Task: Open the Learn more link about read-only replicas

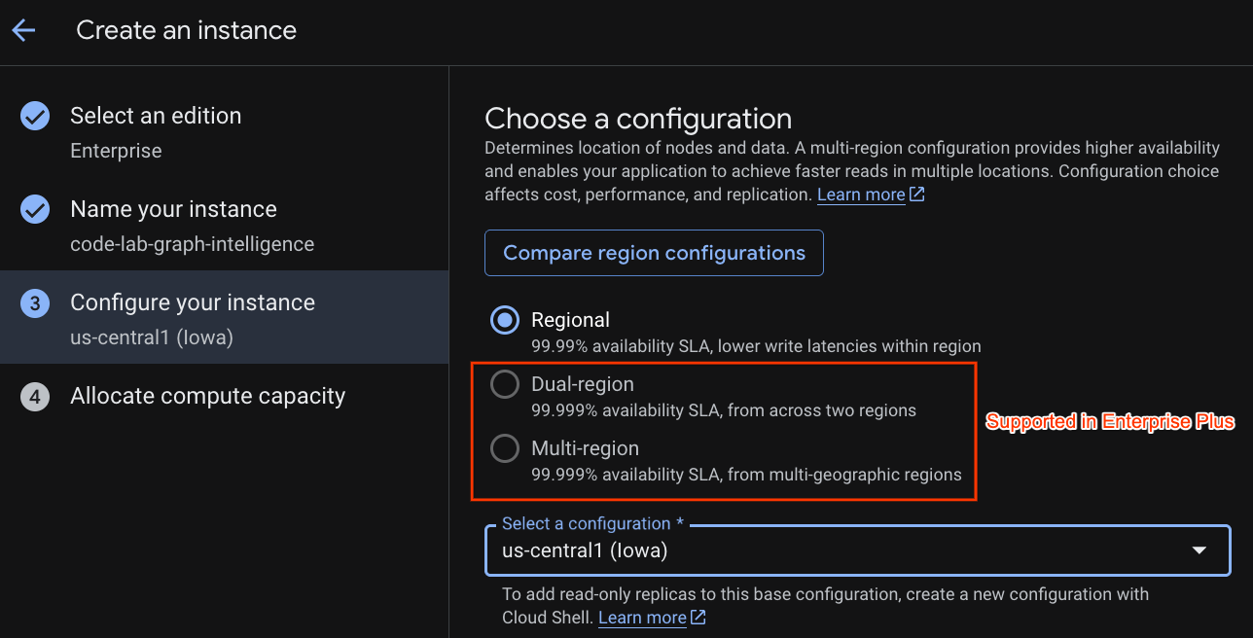Action: 642,618
